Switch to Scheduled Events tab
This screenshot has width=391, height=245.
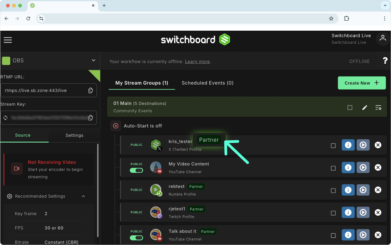coord(208,83)
